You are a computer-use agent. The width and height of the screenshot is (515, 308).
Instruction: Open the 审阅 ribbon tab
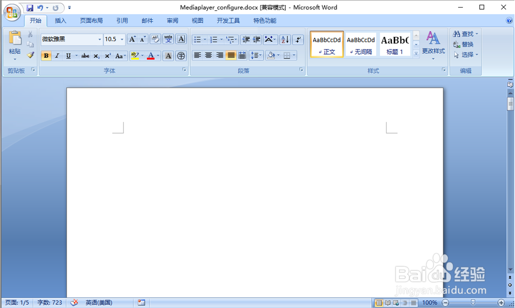[172, 21]
